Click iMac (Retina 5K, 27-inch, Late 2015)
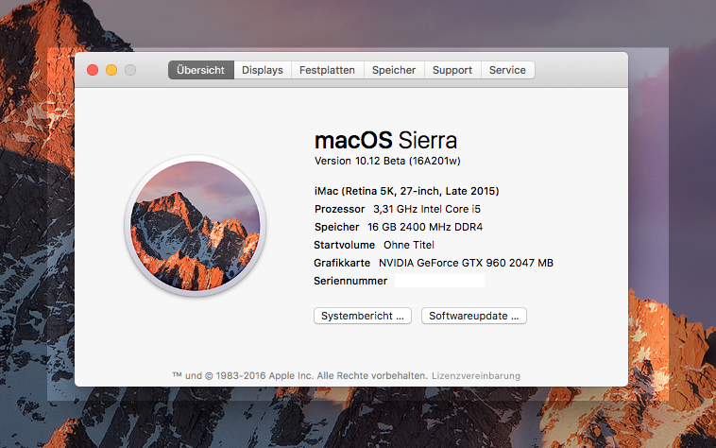Image resolution: width=716 pixels, height=448 pixels. point(407,191)
